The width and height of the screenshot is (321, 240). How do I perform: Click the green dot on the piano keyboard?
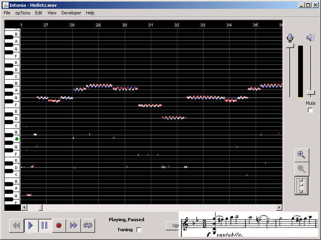coord(17,139)
